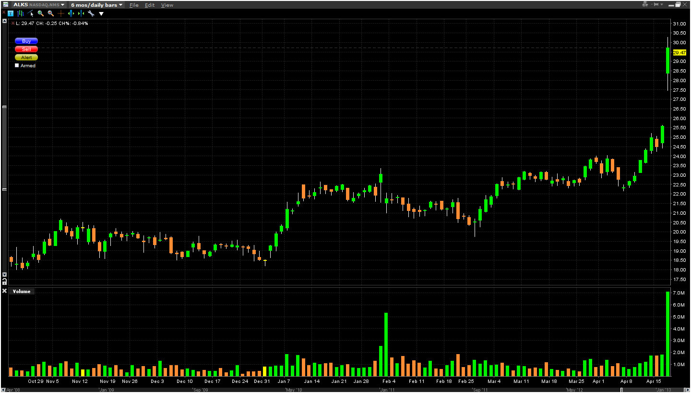The width and height of the screenshot is (691, 393).
Task: Close the Volume sub-panel with its X
Action: (x=4, y=291)
